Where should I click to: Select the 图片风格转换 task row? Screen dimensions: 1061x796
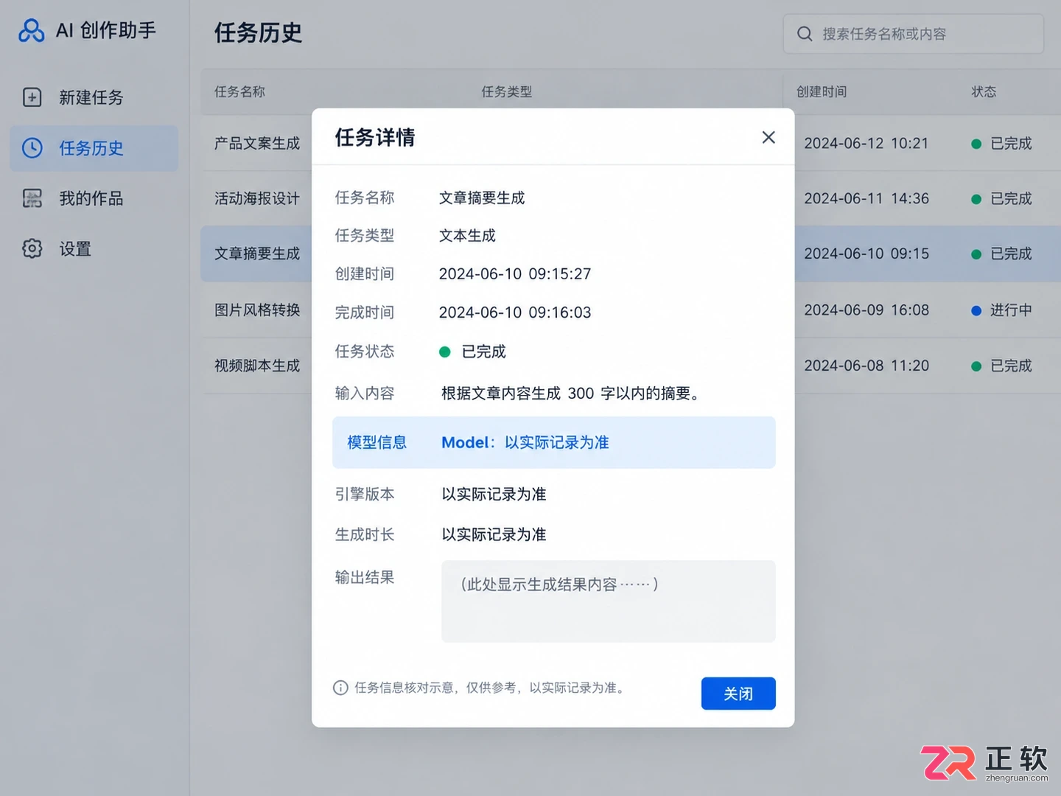point(257,310)
